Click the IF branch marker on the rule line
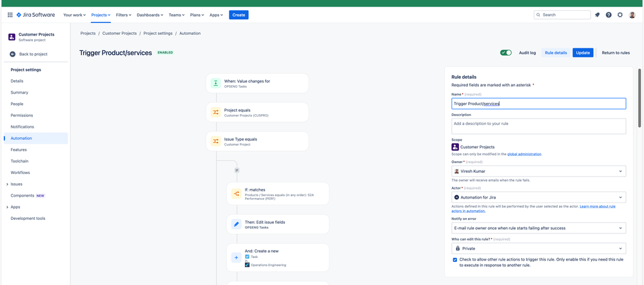Screen dimensions: 644x285 (x=237, y=170)
